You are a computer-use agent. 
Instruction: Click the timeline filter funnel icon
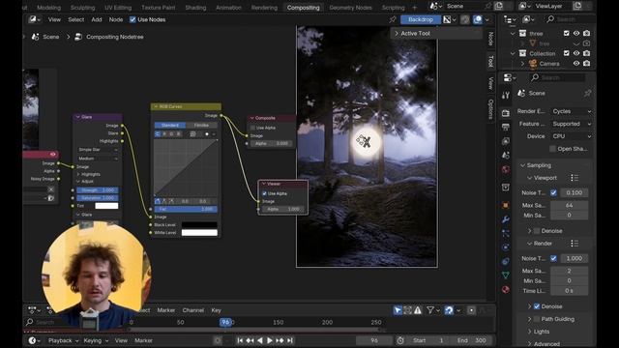(x=430, y=310)
